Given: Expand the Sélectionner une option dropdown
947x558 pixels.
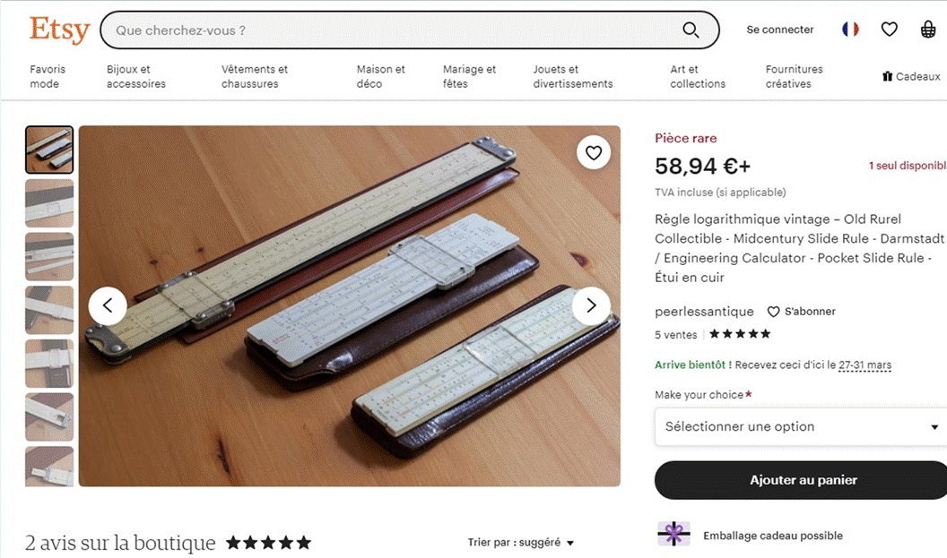Looking at the screenshot, I should point(801,426).
